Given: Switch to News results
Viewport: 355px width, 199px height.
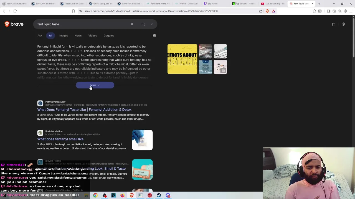Looking at the screenshot, I should (x=78, y=35).
